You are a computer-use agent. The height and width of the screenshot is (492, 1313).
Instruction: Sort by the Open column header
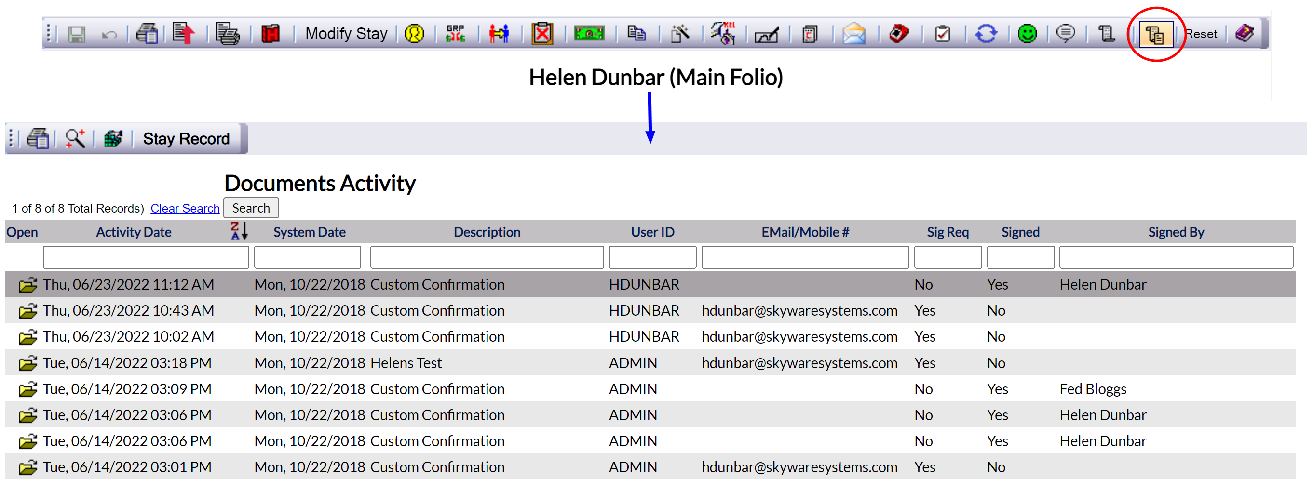(22, 232)
